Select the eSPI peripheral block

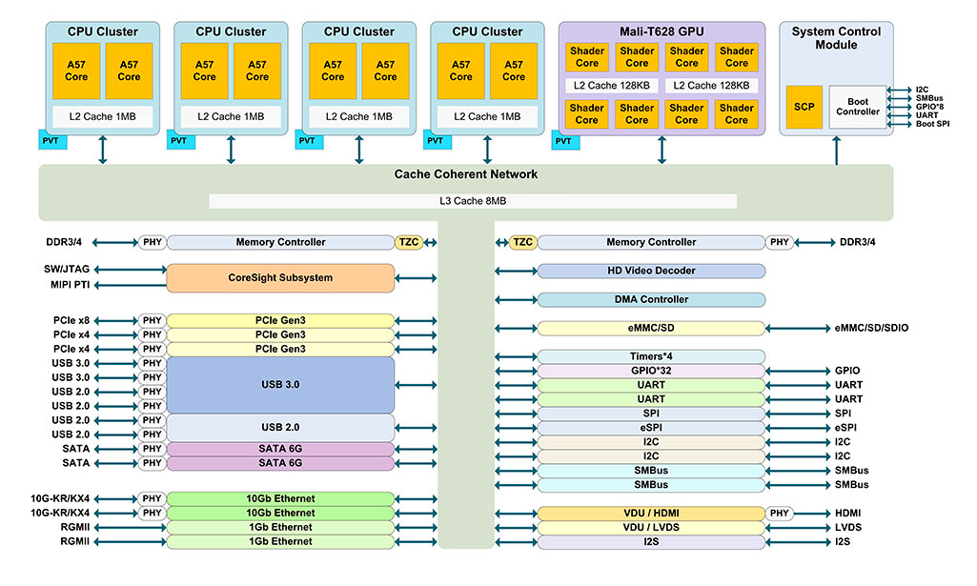651,428
